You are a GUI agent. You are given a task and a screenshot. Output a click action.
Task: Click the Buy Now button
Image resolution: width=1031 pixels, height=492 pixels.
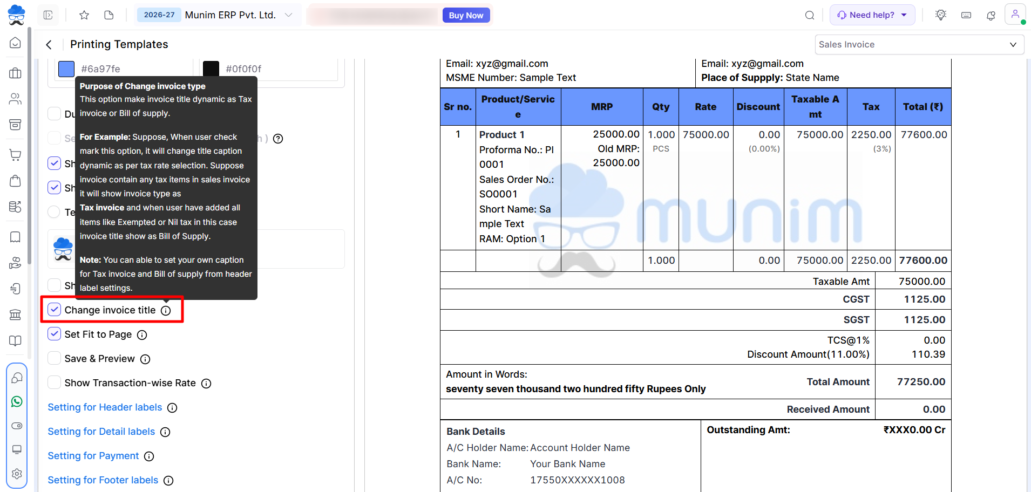pos(466,15)
